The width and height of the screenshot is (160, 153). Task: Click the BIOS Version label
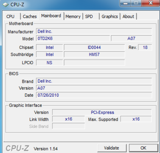coord(26,88)
